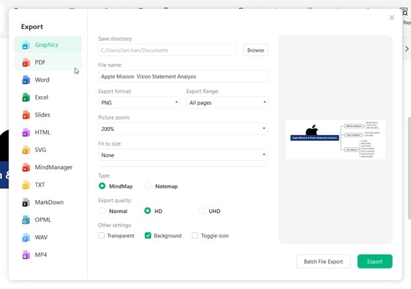Image resolution: width=411 pixels, height=289 pixels.
Task: Open the Picture zoom 200% dropdown
Action: tap(183, 128)
